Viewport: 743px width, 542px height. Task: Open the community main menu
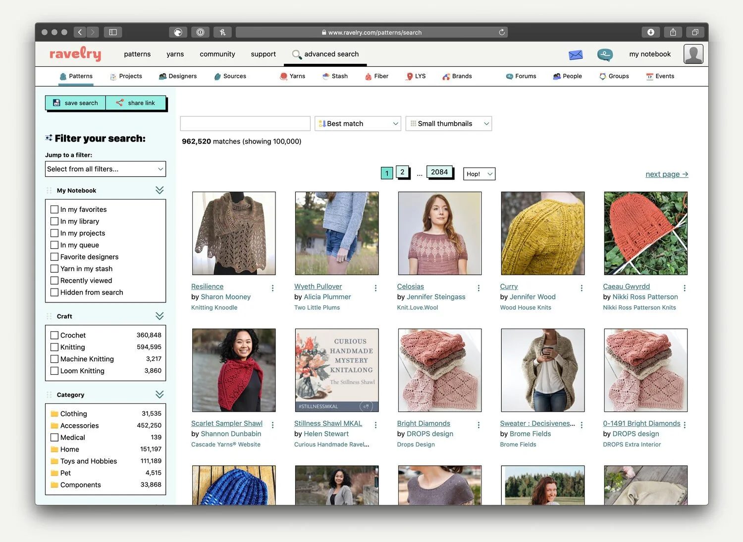217,54
